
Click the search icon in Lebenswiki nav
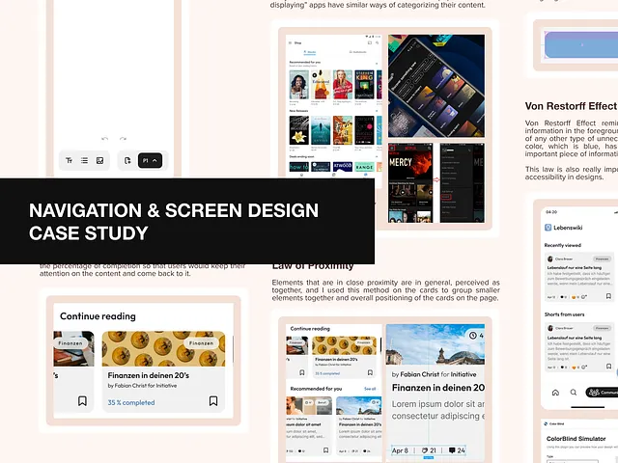point(574,393)
